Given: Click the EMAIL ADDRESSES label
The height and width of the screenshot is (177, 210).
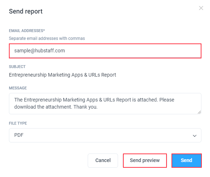Looking at the screenshot, I should point(27,31).
